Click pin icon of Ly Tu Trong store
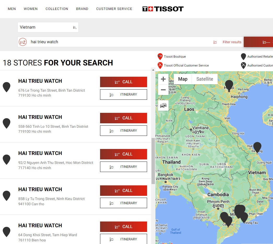The height and width of the screenshot is (244, 273). pos(7,196)
